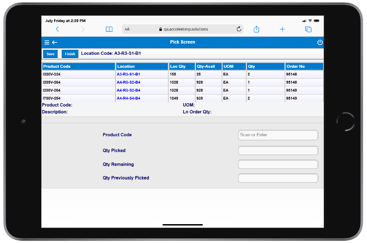Tap the battery status icon
Image resolution: width=367 pixels, height=243 pixels.
317,21
